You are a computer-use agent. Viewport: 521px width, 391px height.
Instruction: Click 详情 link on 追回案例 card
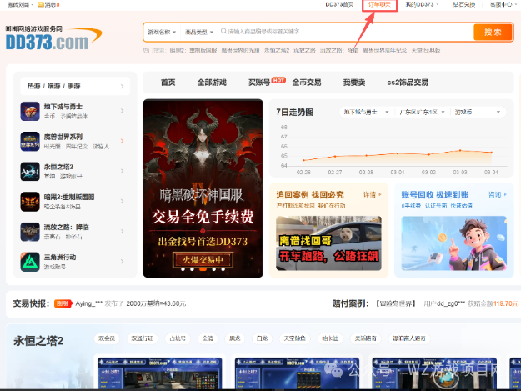point(373,195)
